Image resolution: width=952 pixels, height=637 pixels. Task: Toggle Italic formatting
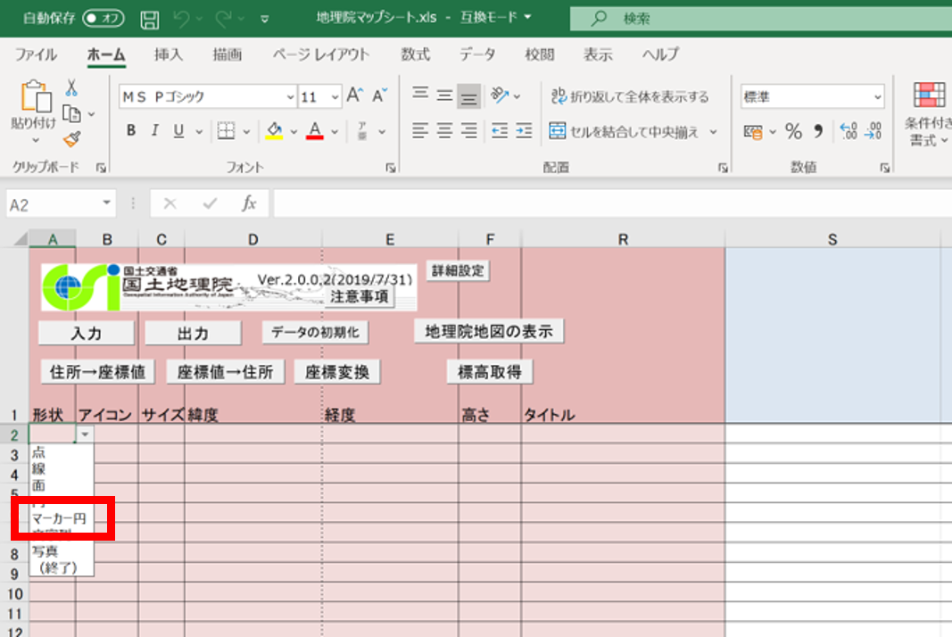pos(155,130)
